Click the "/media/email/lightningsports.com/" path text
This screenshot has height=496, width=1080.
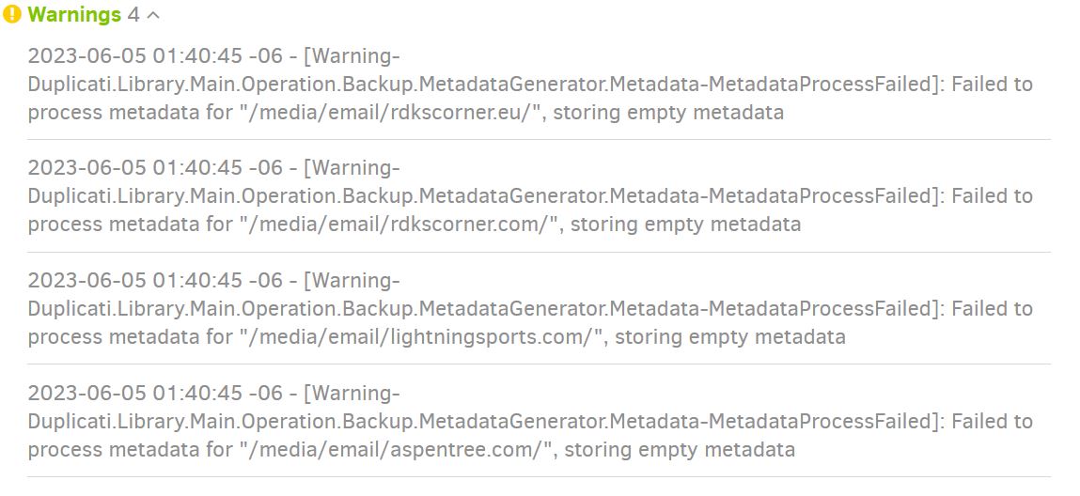pyautogui.click(x=421, y=337)
